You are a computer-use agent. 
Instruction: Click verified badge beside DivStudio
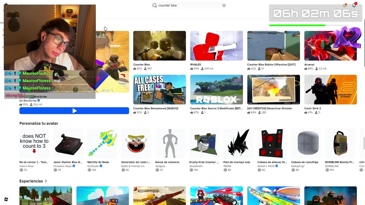click(101, 166)
